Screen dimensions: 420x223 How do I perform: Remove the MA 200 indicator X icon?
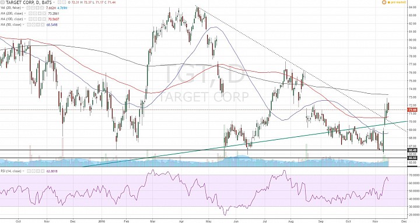(x=44, y=13)
